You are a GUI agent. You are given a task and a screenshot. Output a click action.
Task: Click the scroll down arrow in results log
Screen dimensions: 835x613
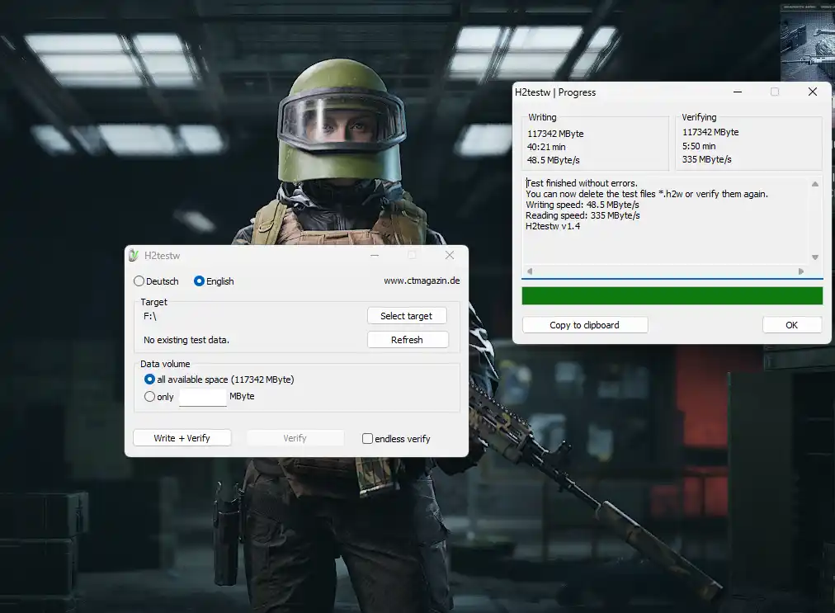pyautogui.click(x=814, y=257)
